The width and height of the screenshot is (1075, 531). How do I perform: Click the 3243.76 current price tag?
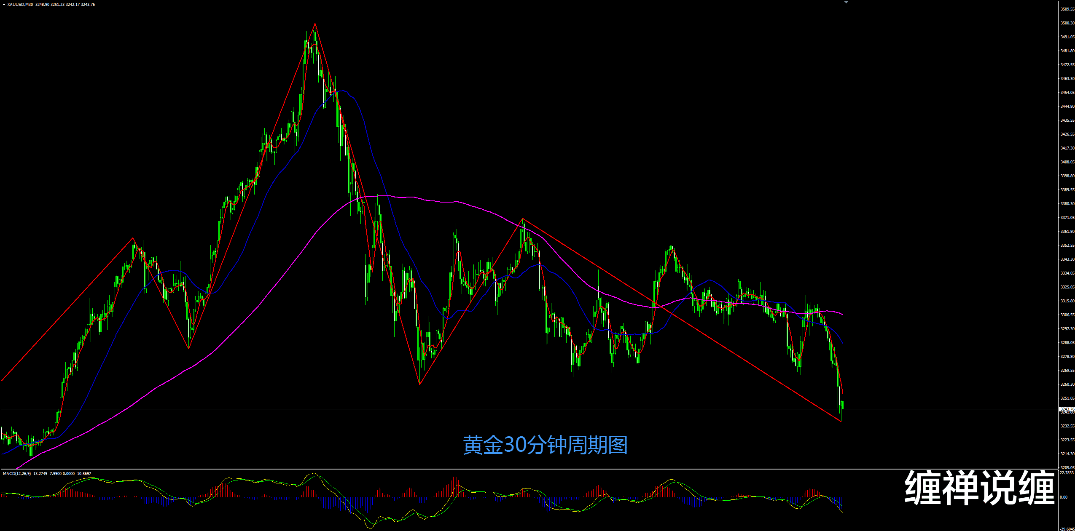1067,409
